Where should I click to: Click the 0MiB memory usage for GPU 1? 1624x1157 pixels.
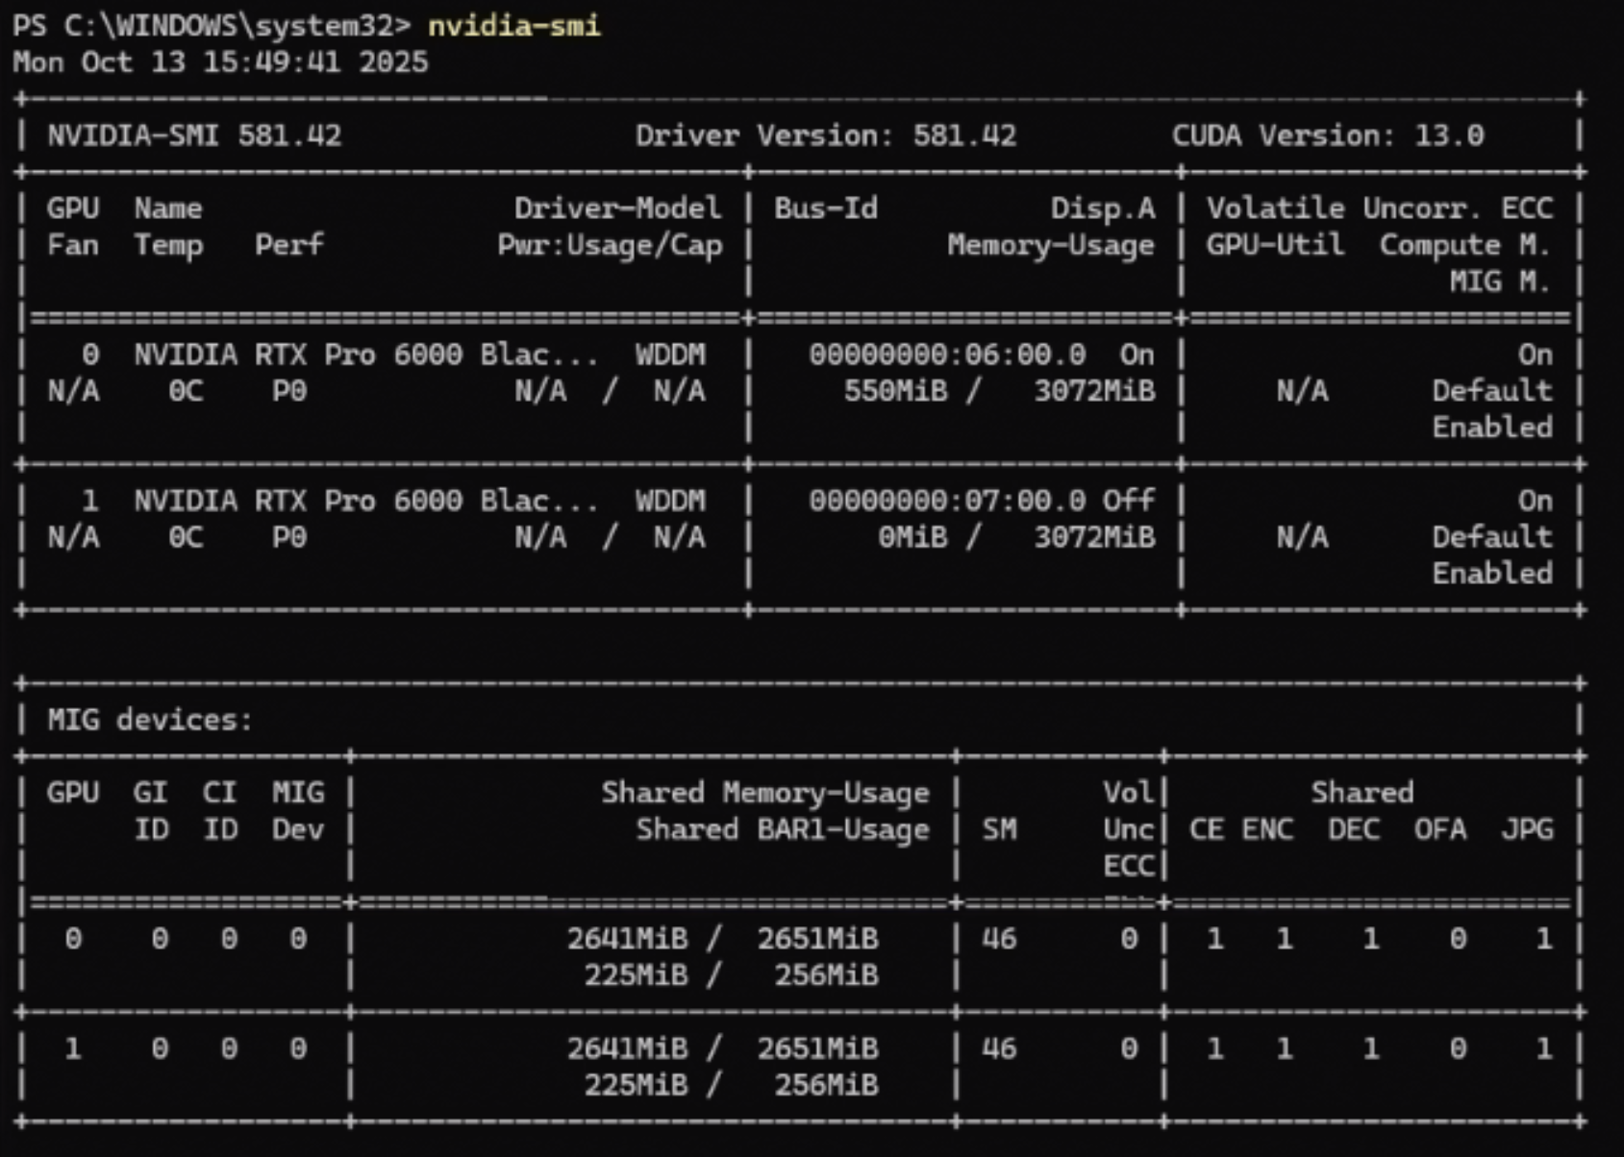pyautogui.click(x=912, y=537)
